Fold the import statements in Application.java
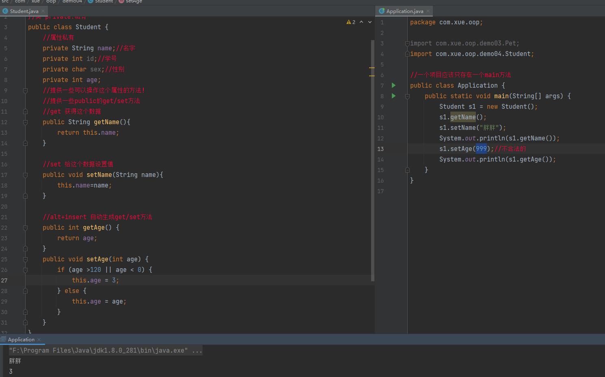This screenshot has width=605, height=377. (407, 43)
